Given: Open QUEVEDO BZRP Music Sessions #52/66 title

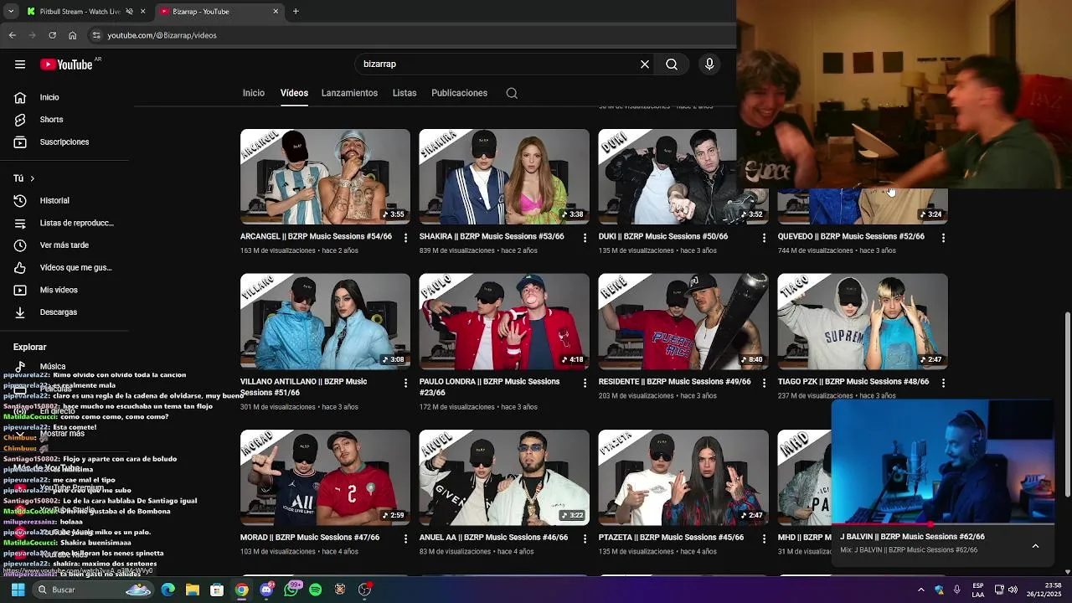Looking at the screenshot, I should [x=851, y=236].
